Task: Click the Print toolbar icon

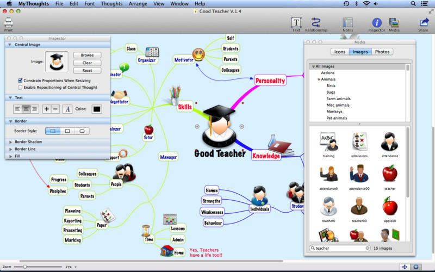Action: tap(8, 22)
